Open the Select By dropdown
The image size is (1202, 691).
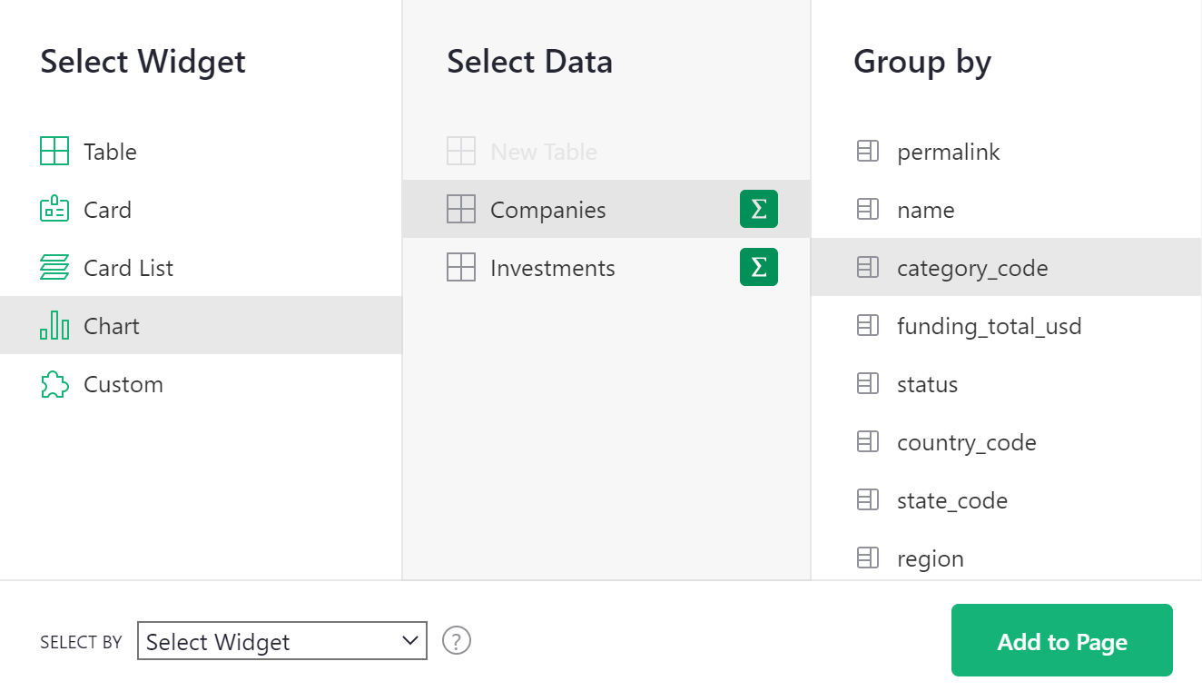281,641
